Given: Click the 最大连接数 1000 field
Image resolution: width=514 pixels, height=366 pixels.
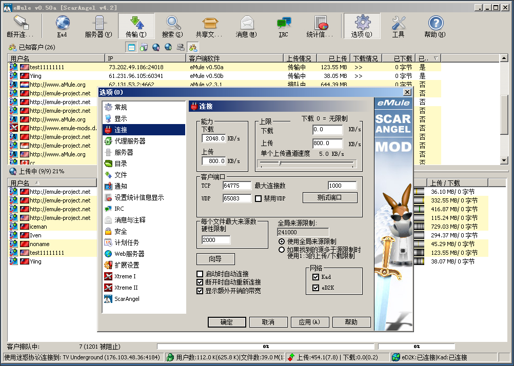Looking at the screenshot, I should 342,186.
